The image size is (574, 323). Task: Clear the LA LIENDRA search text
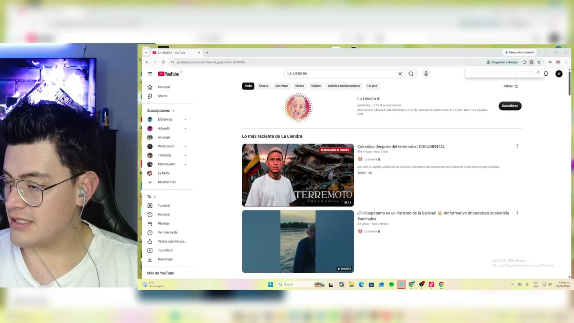pyautogui.click(x=400, y=74)
